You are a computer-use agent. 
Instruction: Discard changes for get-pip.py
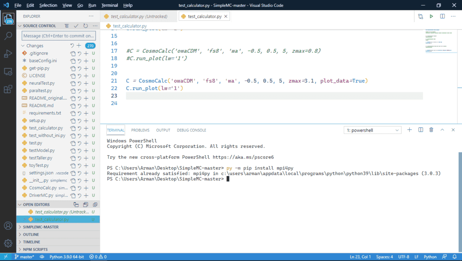79,68
